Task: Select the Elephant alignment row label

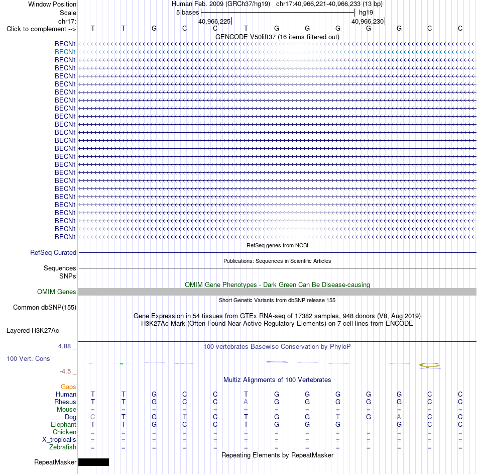Action: coord(63,425)
